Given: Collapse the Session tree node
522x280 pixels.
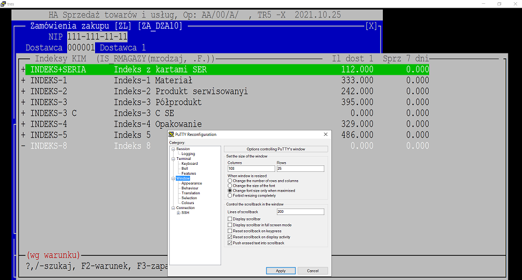Looking at the screenshot, I should click(173, 149).
